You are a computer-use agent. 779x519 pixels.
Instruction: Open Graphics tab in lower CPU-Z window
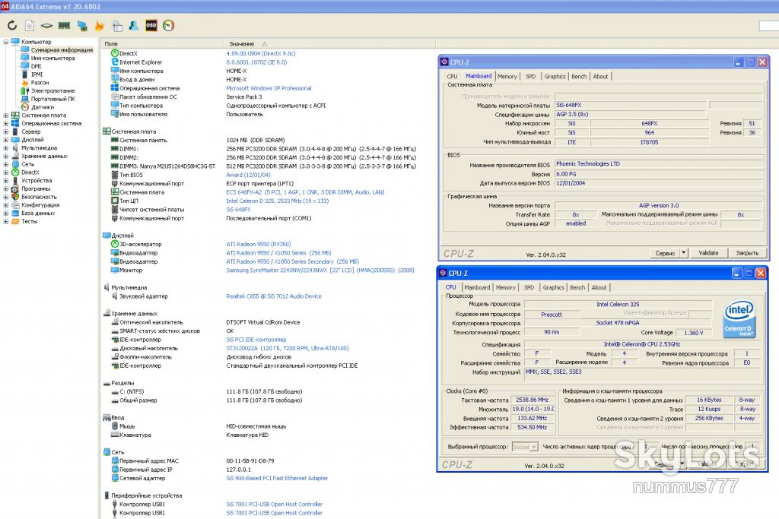554,287
